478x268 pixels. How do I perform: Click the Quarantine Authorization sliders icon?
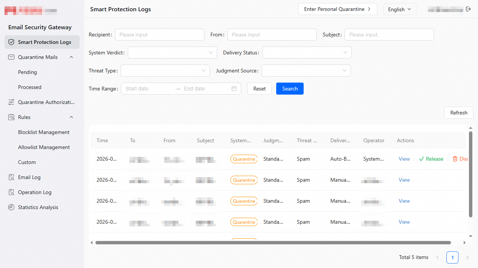11,102
